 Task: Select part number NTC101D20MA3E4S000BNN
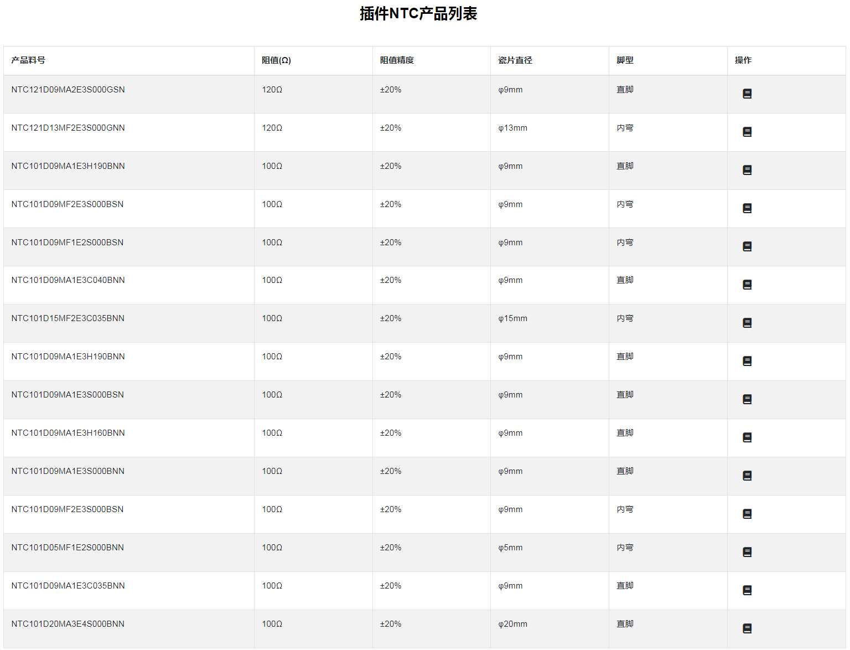(68, 624)
